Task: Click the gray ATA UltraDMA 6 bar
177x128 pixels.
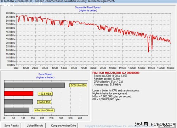Action: [17, 110]
